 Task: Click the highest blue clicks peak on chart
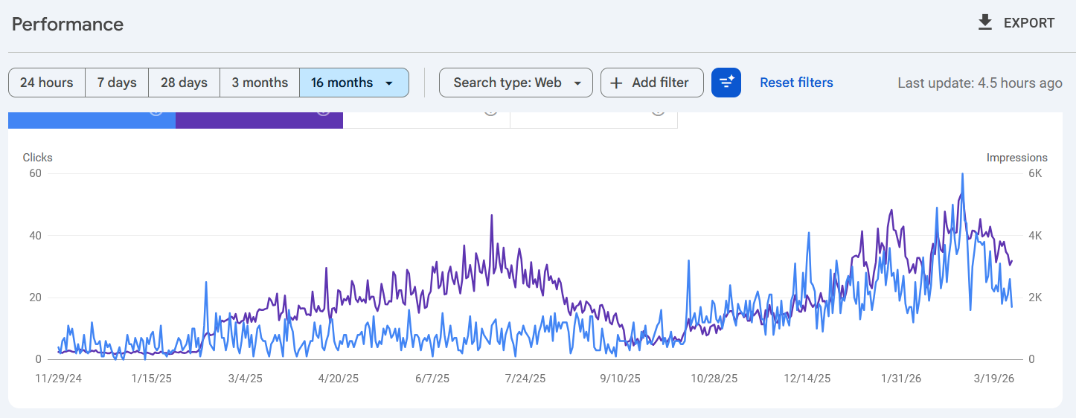pyautogui.click(x=963, y=174)
